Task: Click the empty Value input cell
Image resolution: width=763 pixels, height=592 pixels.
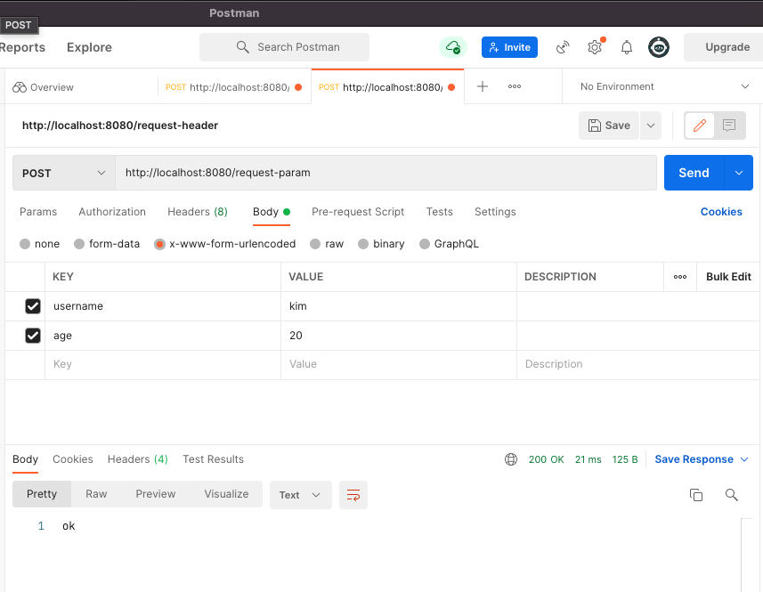Action: coord(399,364)
